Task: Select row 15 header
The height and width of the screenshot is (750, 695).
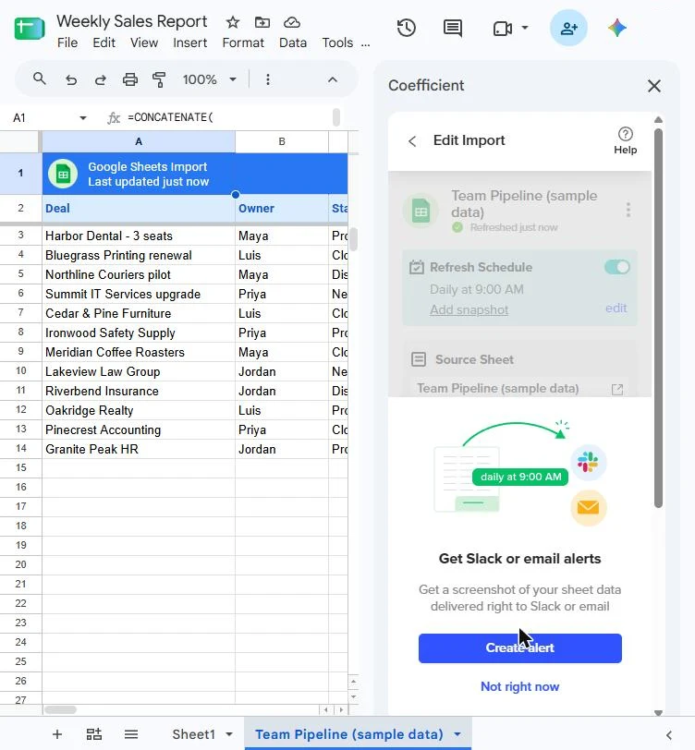Action: [x=20, y=467]
